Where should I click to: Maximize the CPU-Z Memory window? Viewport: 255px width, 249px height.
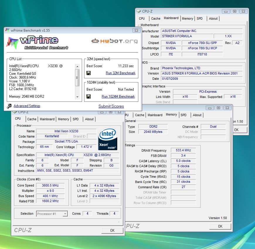point(219,108)
